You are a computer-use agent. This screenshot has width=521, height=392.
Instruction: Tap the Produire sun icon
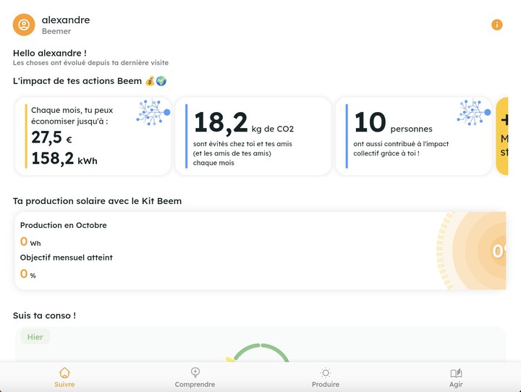[x=326, y=372]
